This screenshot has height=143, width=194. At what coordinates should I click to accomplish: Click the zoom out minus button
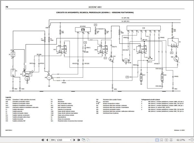(192, 140)
